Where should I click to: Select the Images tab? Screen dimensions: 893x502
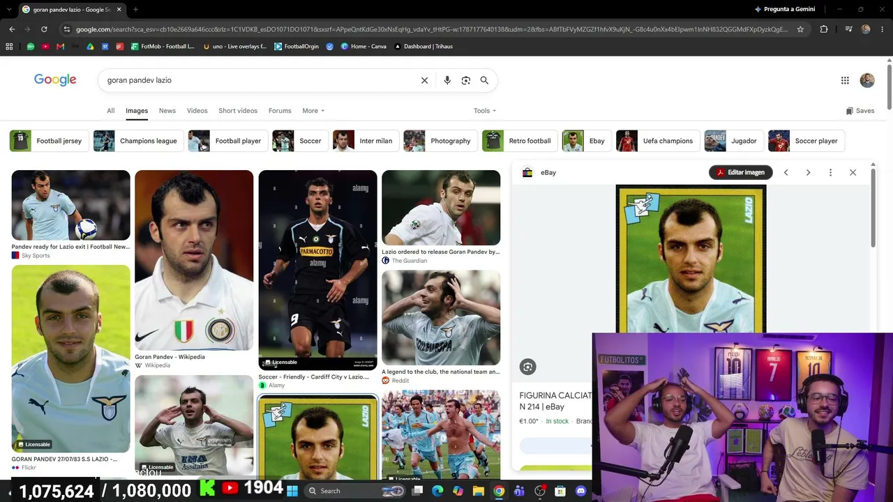pyautogui.click(x=137, y=111)
